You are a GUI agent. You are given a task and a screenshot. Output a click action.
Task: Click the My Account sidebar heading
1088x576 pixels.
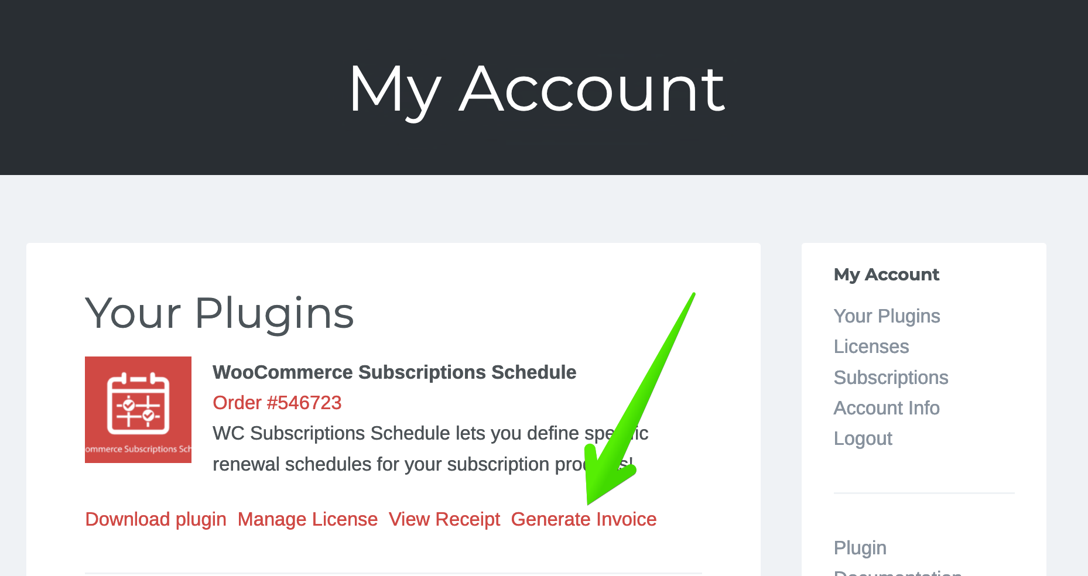click(886, 275)
